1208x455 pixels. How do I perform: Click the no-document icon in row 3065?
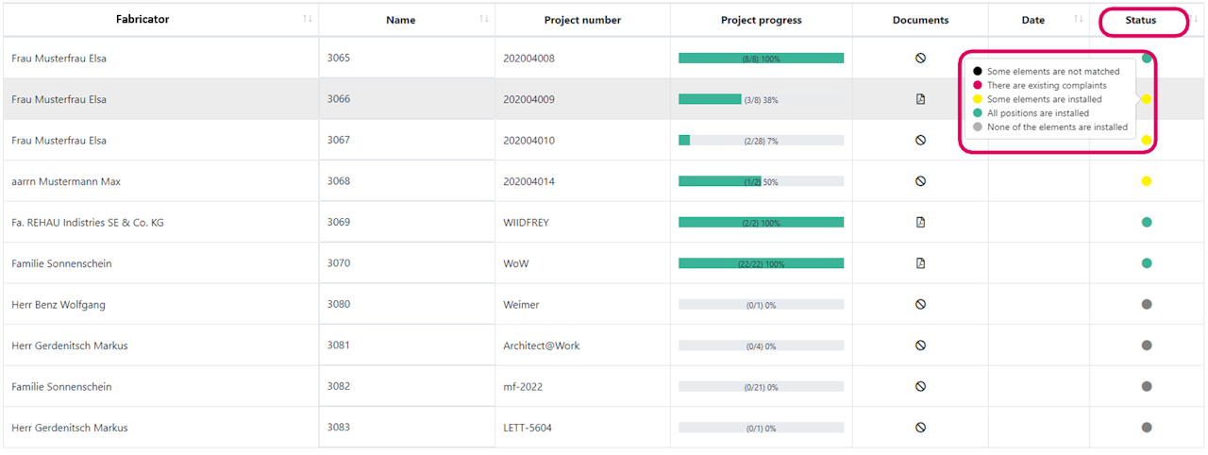[x=920, y=59]
